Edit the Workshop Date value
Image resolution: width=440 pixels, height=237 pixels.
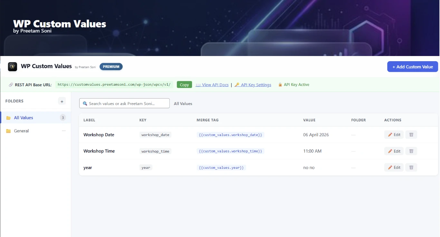click(394, 135)
